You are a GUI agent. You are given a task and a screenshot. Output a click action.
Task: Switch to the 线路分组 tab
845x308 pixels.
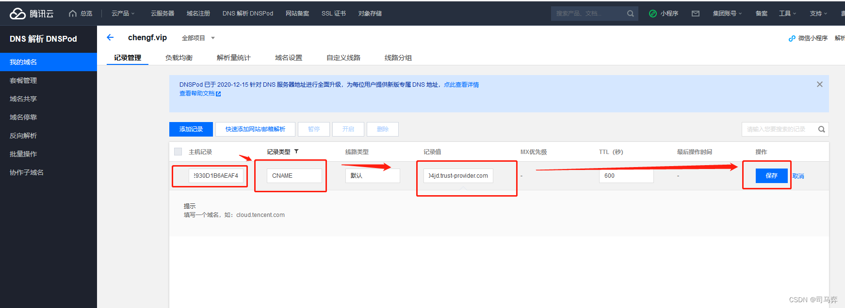point(398,58)
